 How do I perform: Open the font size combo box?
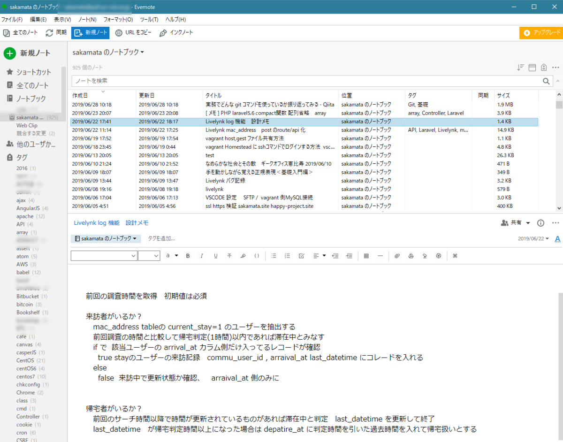click(149, 256)
